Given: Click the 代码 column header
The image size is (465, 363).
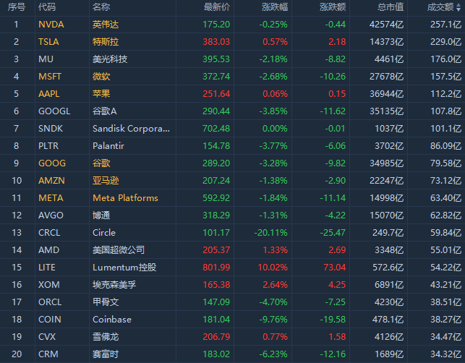Looking at the screenshot, I should [47, 7].
